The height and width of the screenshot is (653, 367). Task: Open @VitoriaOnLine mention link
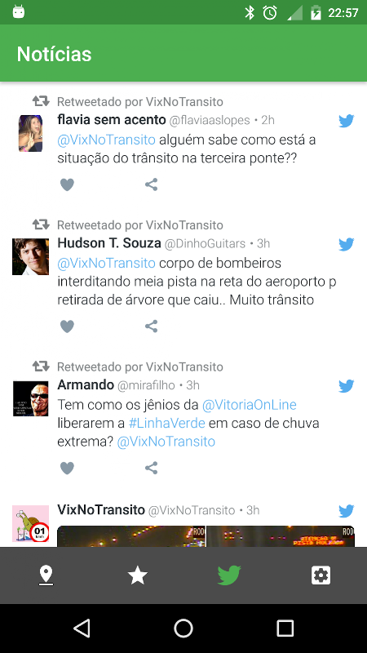[250, 404]
